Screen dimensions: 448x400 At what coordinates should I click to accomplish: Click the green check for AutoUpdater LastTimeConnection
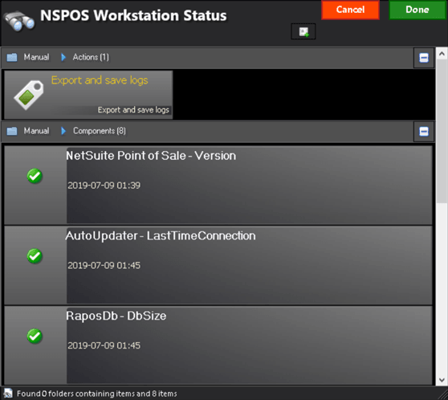coord(35,256)
